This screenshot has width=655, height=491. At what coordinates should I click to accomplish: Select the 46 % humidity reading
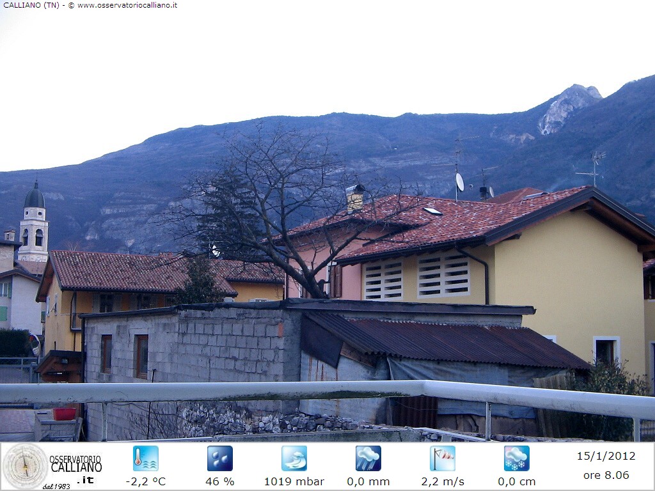tap(220, 481)
